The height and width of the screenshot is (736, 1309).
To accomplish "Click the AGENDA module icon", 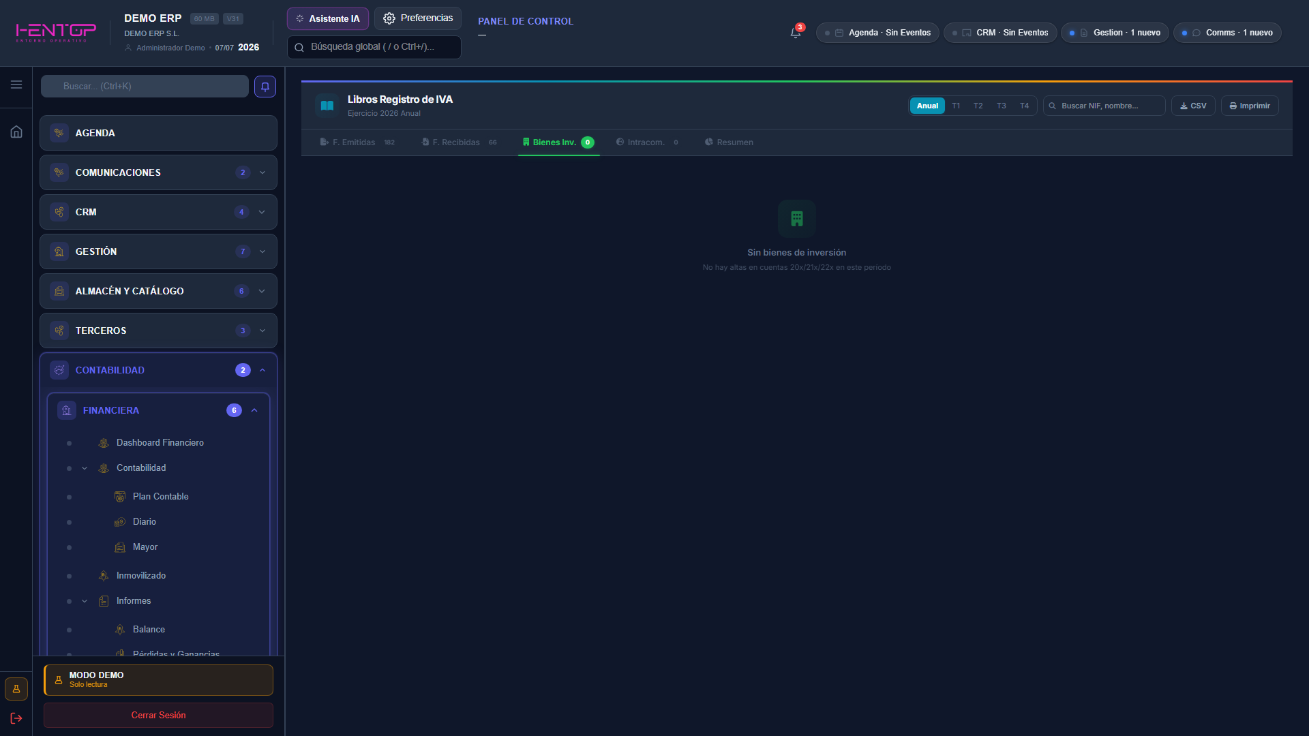I will pyautogui.click(x=59, y=133).
